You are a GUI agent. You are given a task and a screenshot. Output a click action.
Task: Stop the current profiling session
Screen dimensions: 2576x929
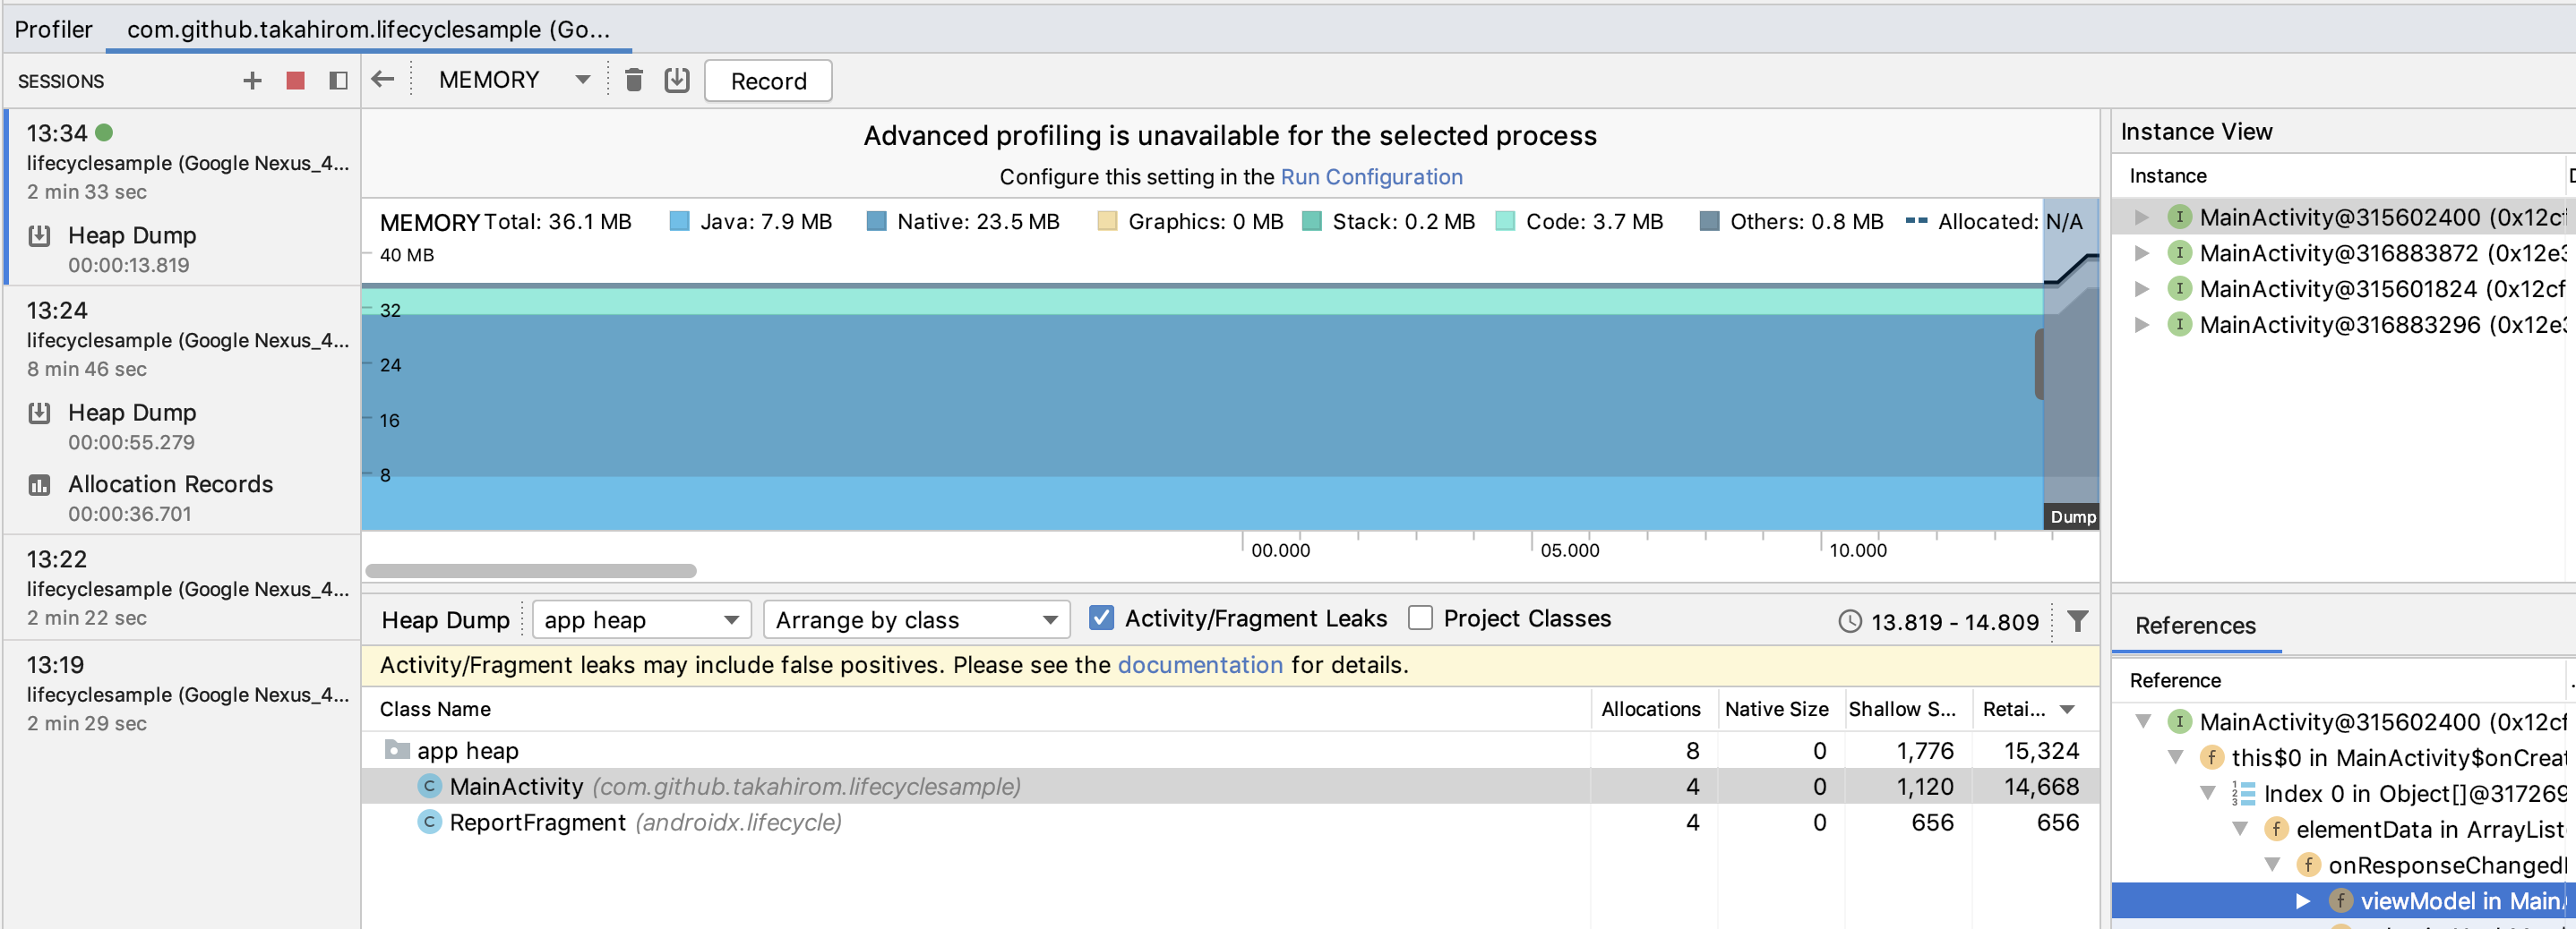click(295, 81)
